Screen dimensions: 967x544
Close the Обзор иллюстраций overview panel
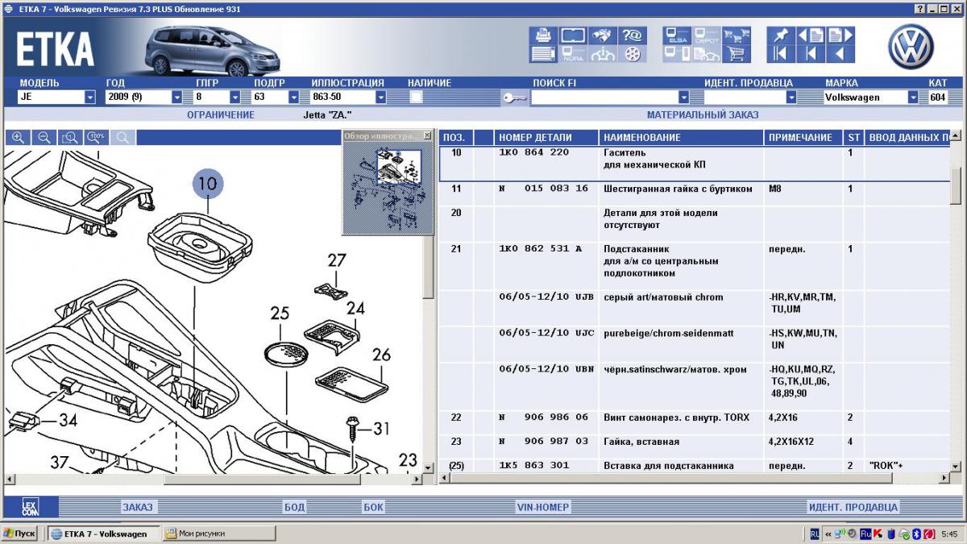(426, 135)
